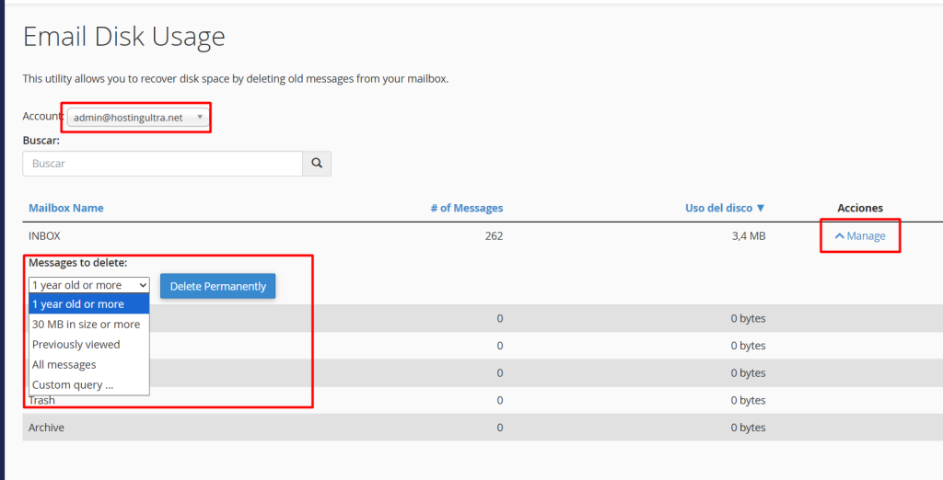Choose 'Custom query ...' from the list
Screen dimensions: 943x480
coord(73,385)
